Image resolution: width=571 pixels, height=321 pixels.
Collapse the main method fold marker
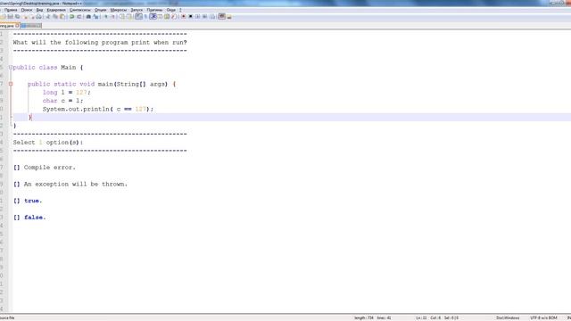coord(11,84)
